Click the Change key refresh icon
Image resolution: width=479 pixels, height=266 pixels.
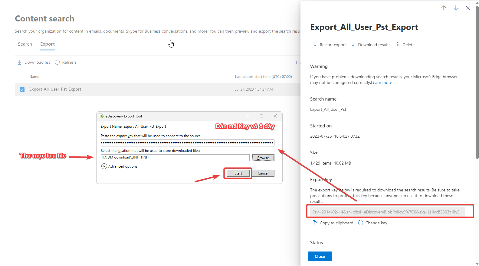361,223
